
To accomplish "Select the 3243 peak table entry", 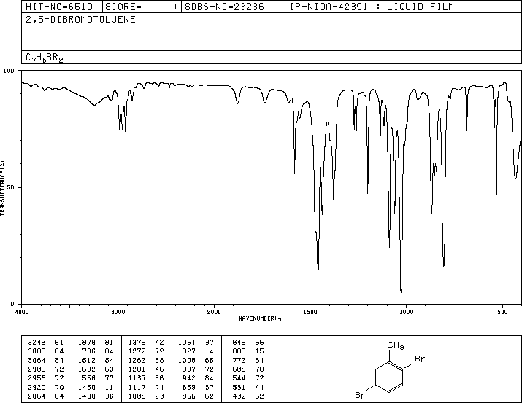I will [x=45, y=342].
